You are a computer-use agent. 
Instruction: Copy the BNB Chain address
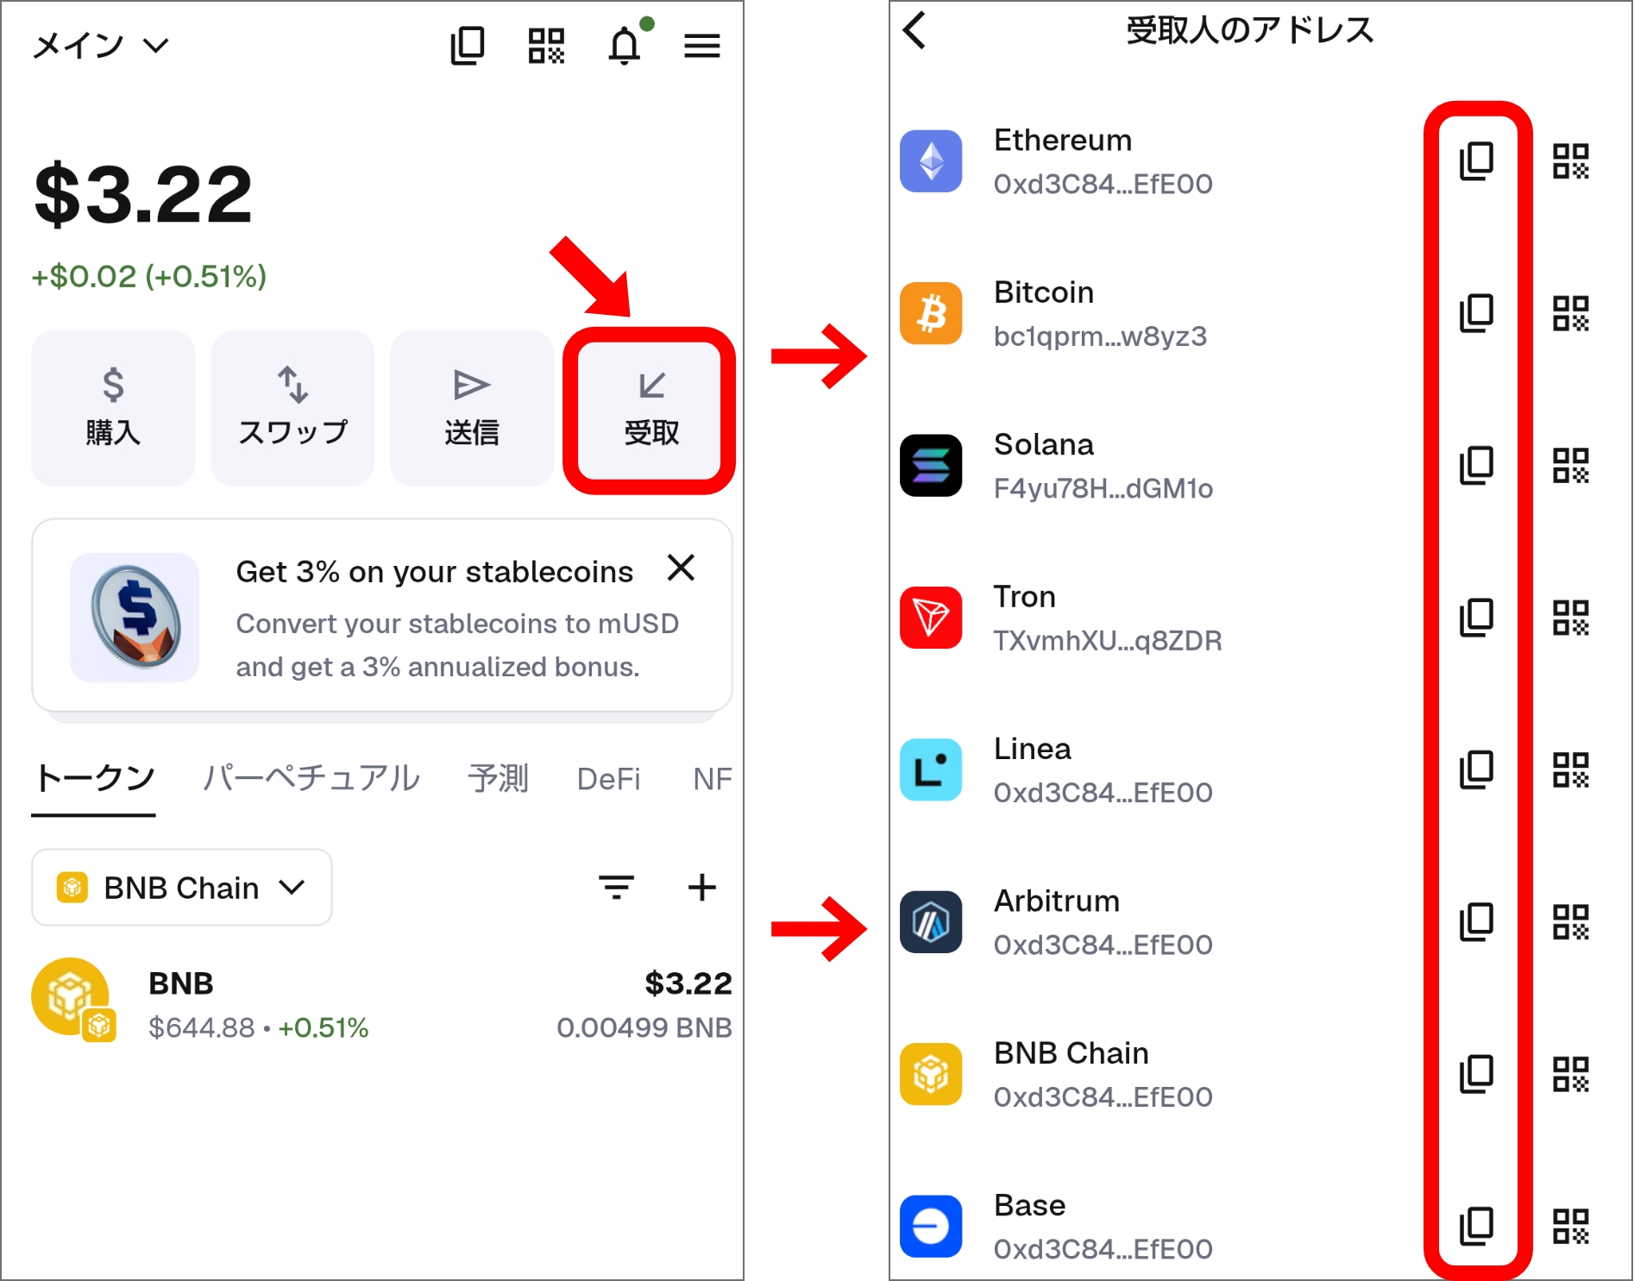coord(1476,1074)
